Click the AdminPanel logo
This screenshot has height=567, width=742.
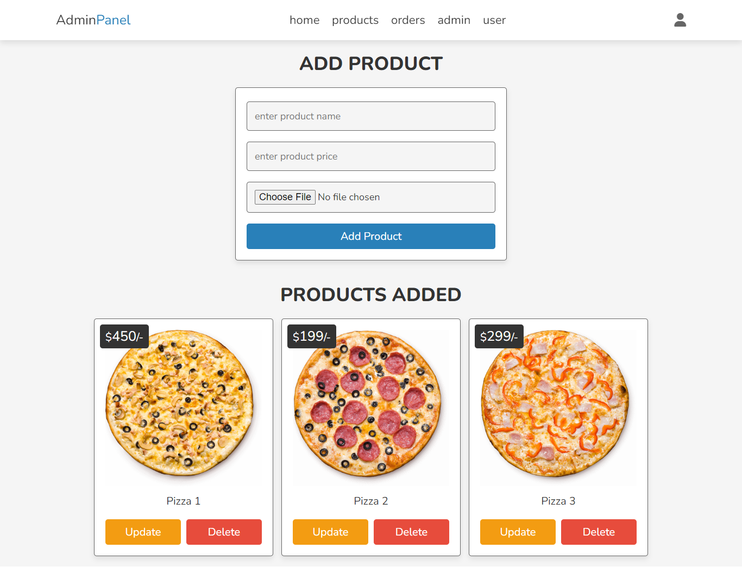coord(93,20)
